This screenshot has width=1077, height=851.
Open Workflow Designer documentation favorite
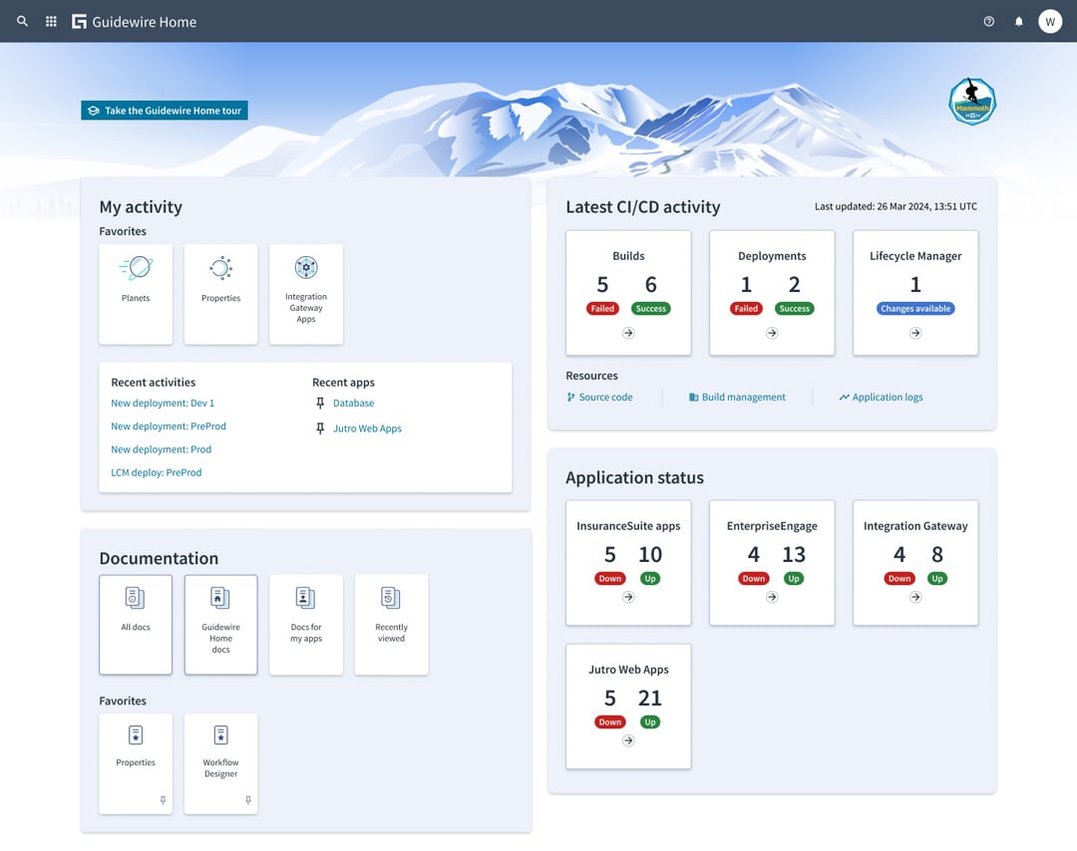click(220, 764)
